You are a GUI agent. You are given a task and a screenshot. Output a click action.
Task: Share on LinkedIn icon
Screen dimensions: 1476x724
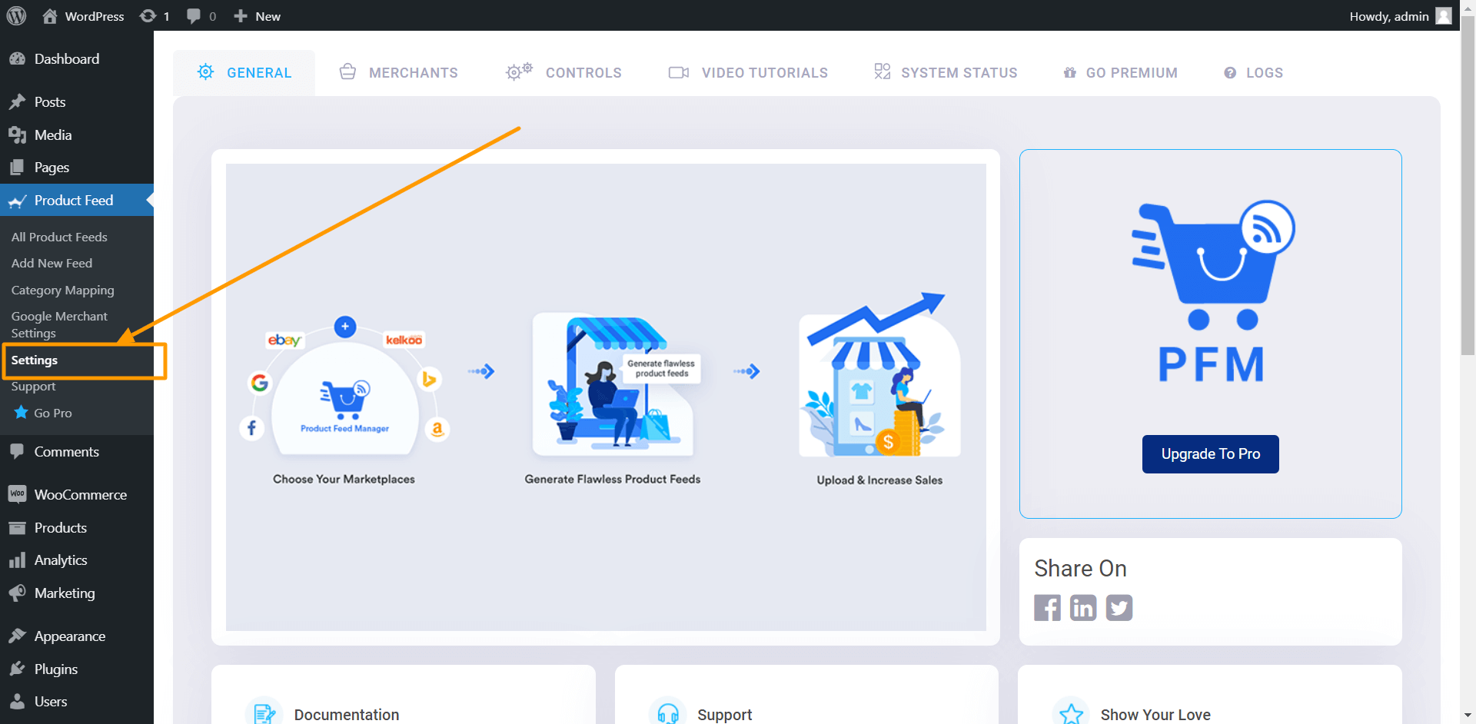click(1083, 608)
